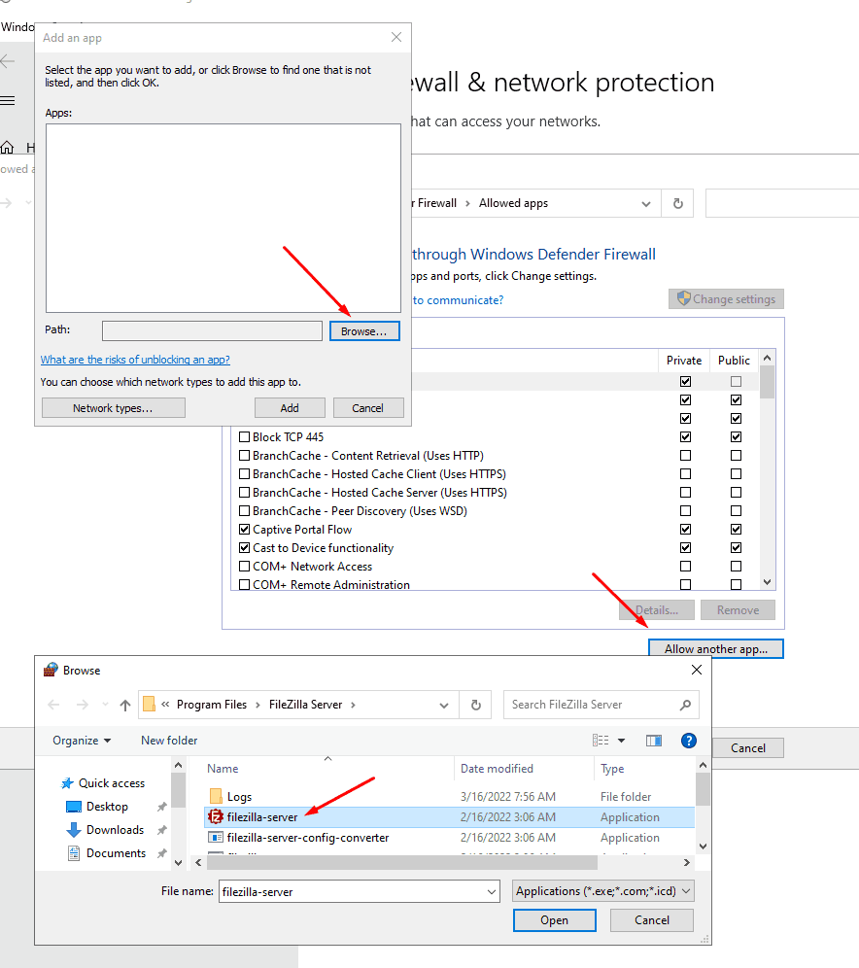Sort by Date modified column header
Viewport: 859px width, 968px height.
coord(497,769)
